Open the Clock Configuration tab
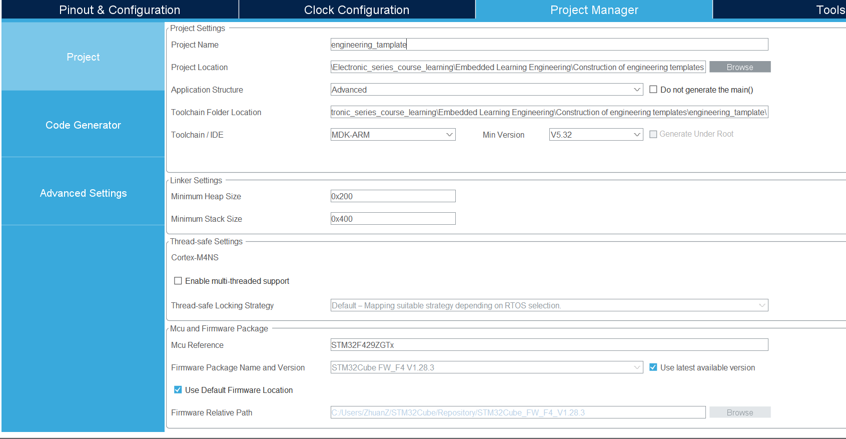The height and width of the screenshot is (439, 846). 357,10
